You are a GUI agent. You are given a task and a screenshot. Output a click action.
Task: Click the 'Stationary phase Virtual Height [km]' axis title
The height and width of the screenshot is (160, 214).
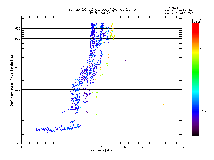click(x=12, y=80)
